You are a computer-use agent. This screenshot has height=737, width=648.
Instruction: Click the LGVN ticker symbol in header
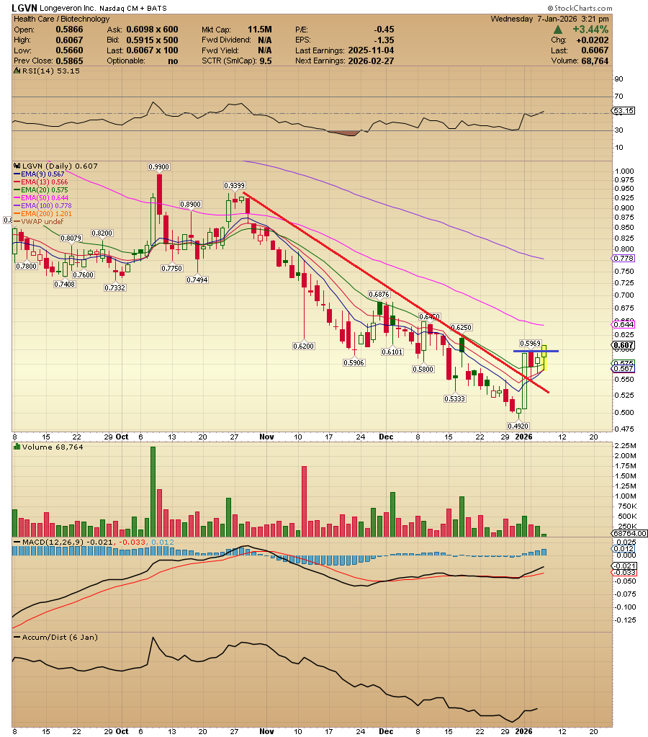[24, 8]
